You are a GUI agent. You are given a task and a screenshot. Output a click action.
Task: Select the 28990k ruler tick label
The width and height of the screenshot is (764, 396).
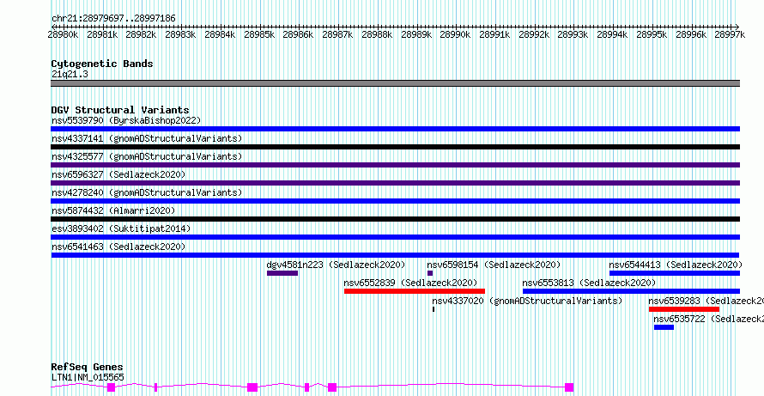(455, 34)
